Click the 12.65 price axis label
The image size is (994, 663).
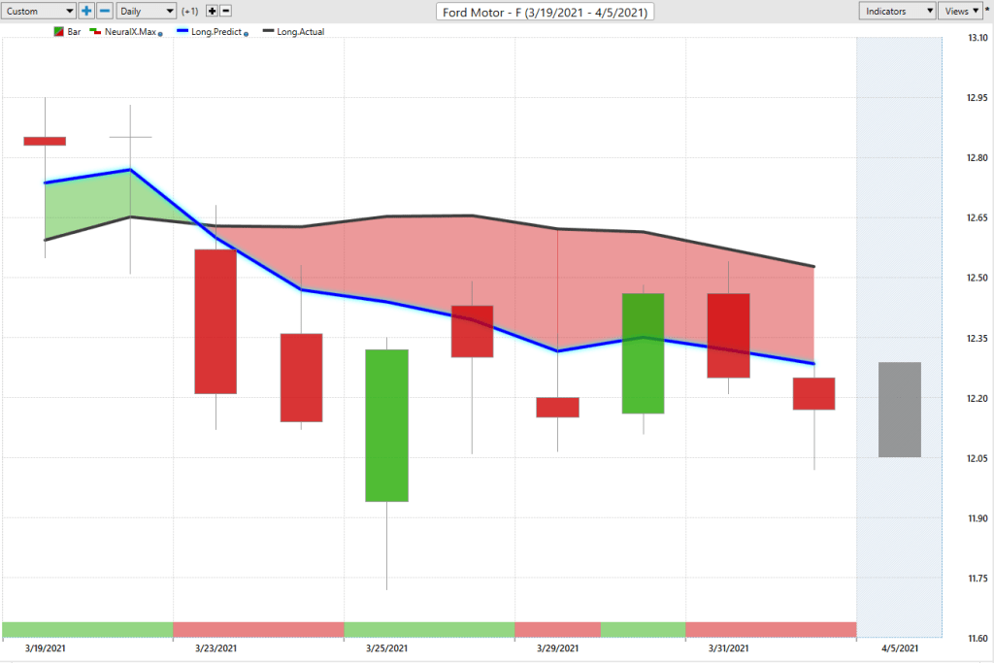(977, 217)
